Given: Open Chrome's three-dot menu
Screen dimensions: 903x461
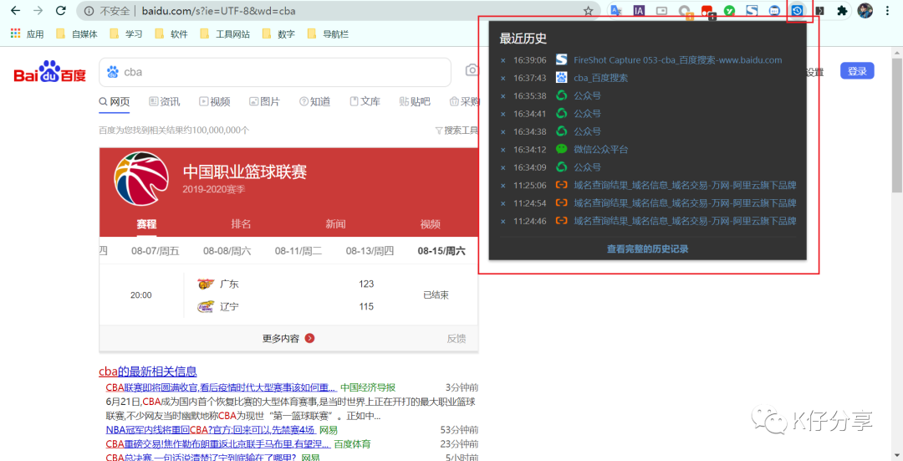Looking at the screenshot, I should 887,10.
